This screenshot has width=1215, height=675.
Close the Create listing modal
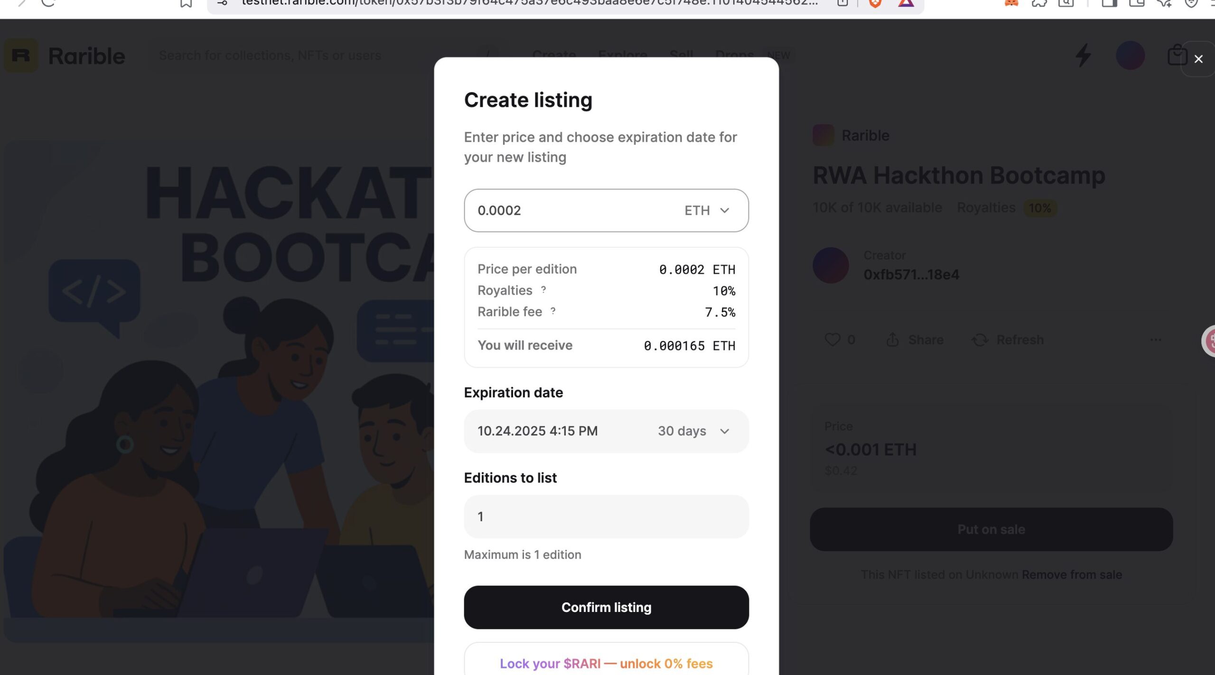point(1198,59)
